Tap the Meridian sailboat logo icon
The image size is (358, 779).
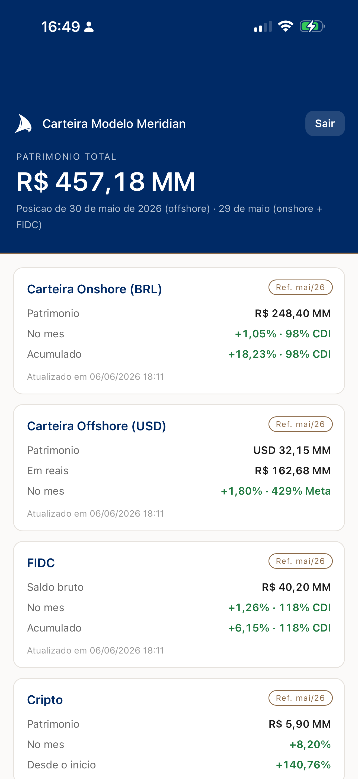(23, 124)
